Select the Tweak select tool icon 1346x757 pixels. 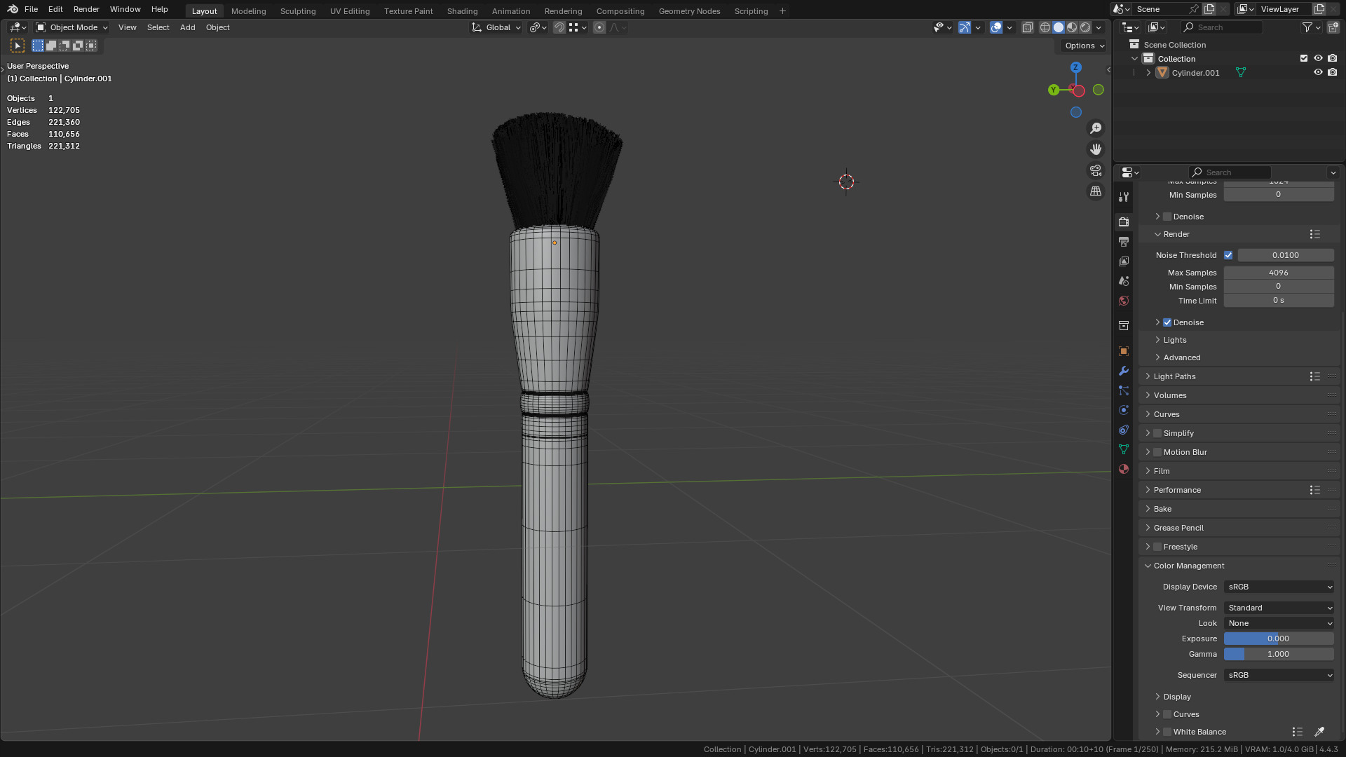click(18, 46)
